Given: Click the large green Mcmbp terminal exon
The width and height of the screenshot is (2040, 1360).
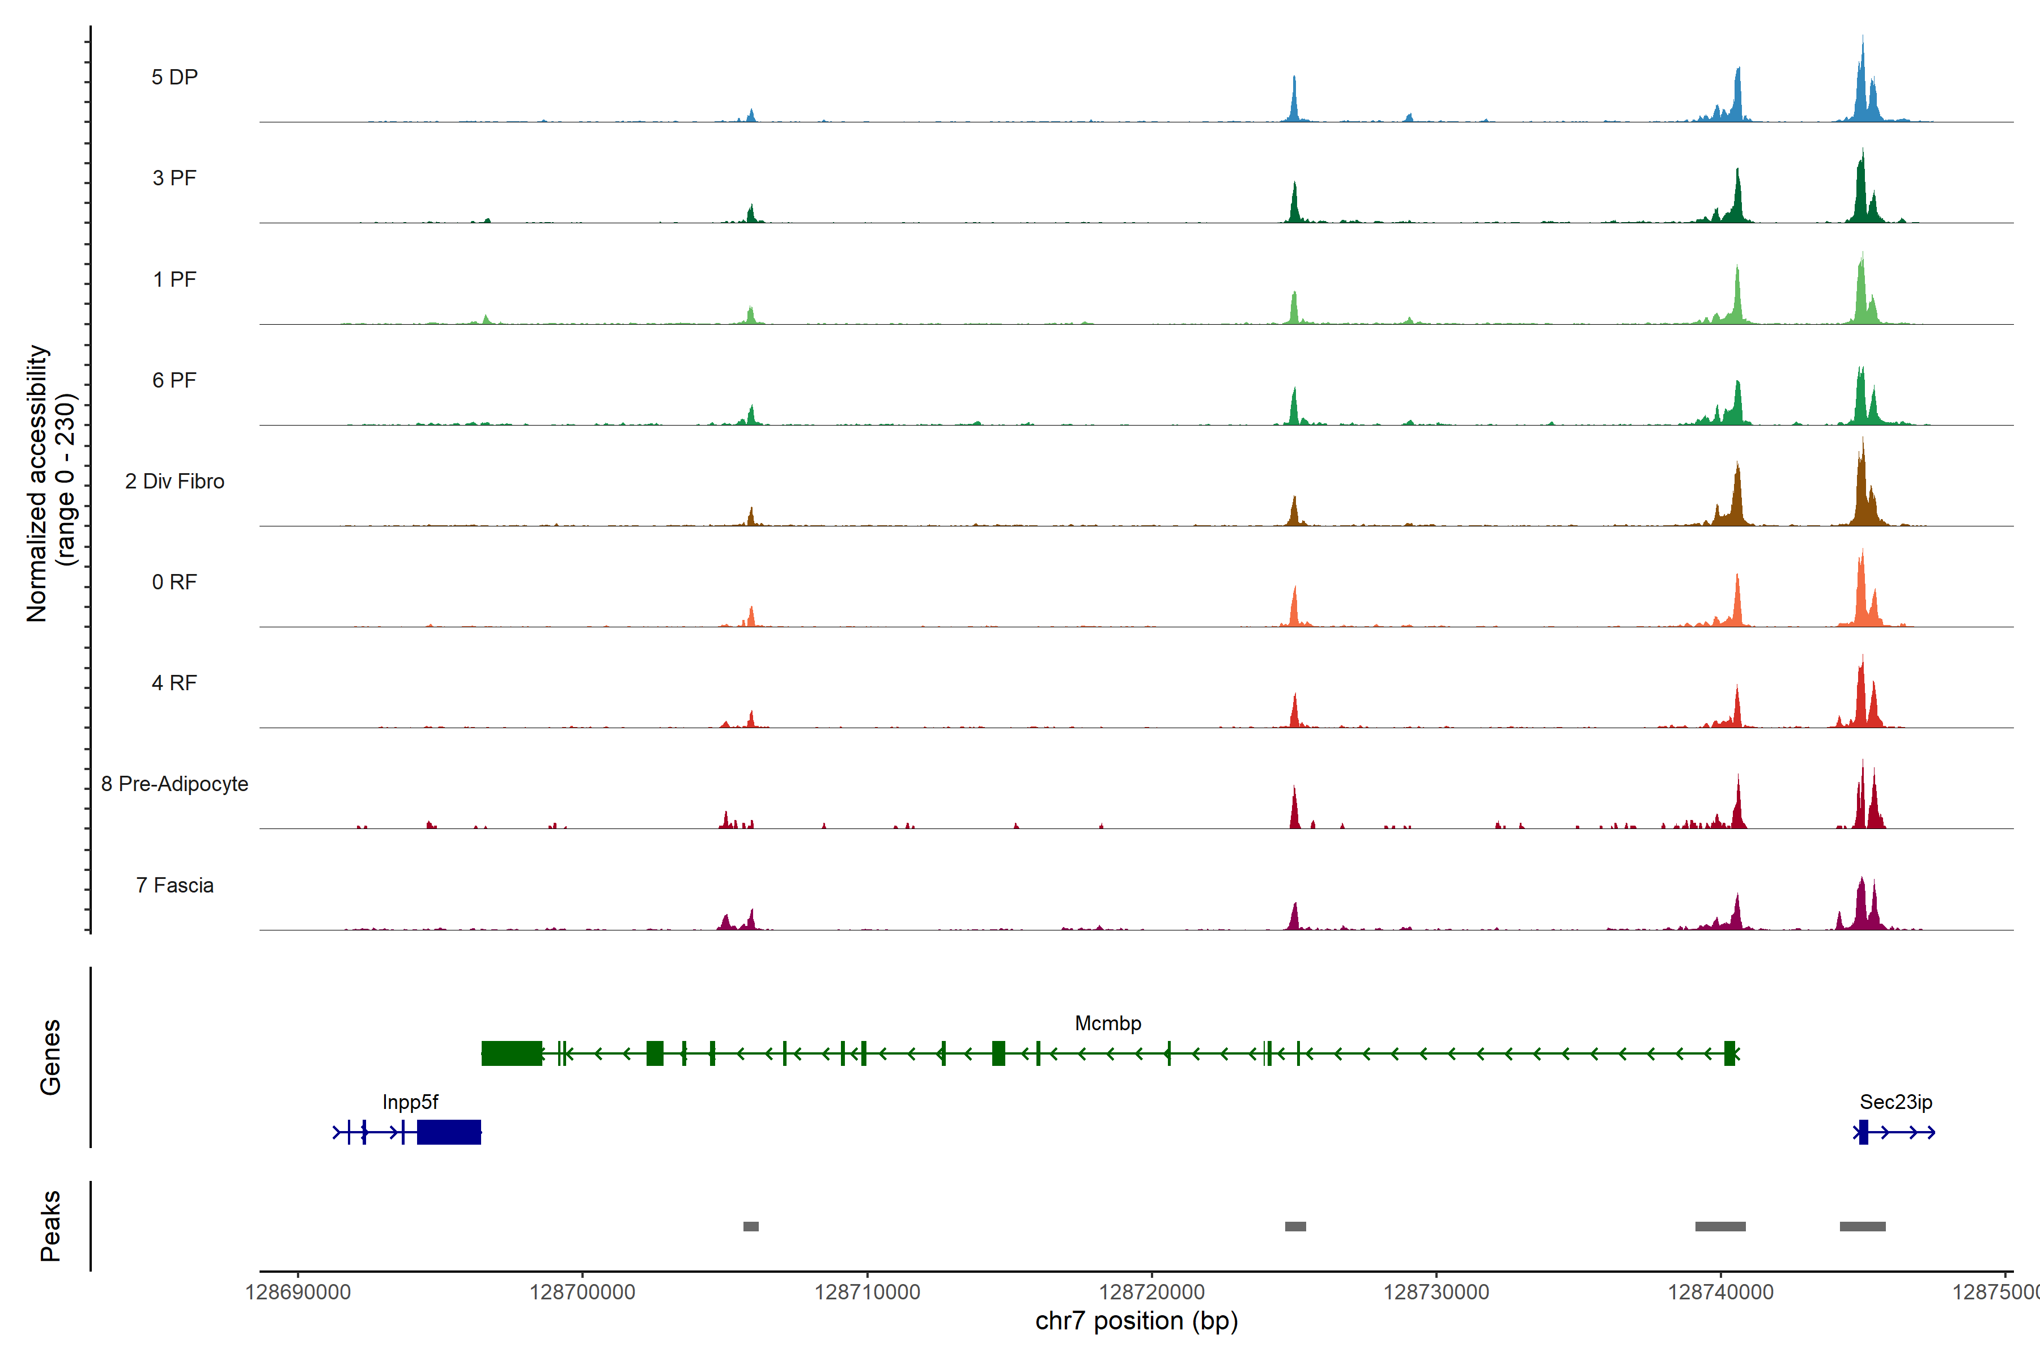Looking at the screenshot, I should pyautogui.click(x=512, y=1053).
